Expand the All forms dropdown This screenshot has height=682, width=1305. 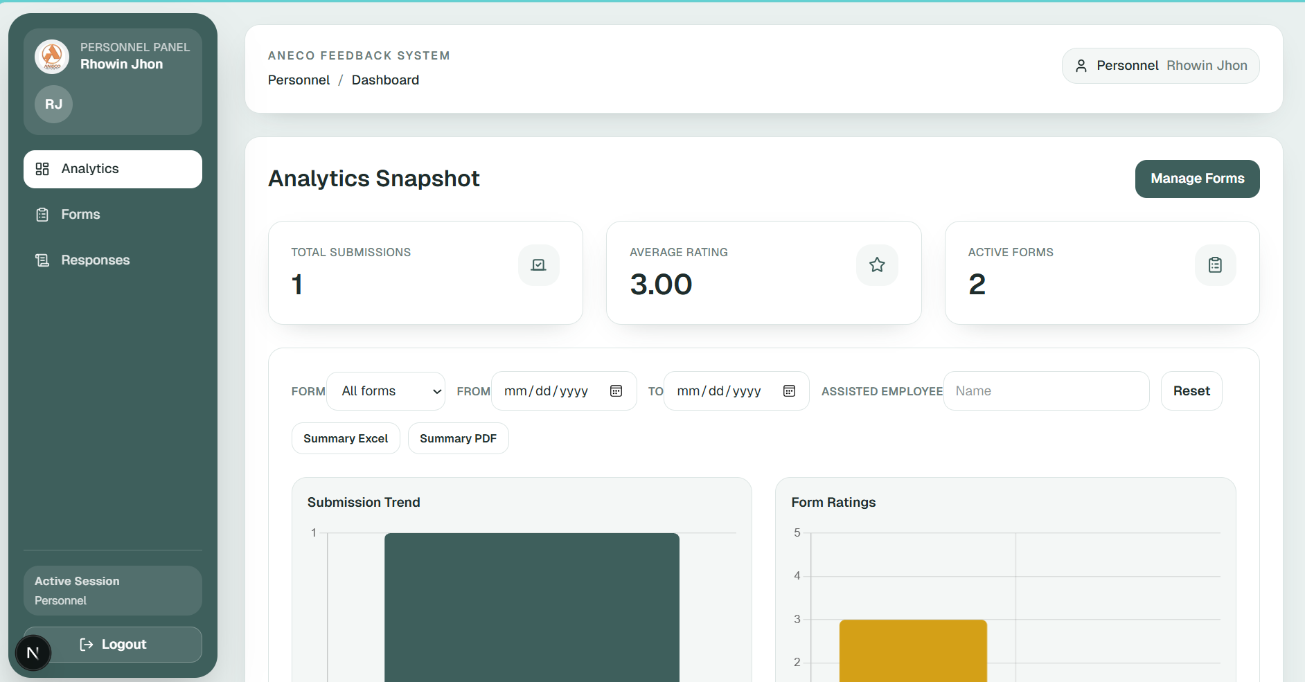386,391
